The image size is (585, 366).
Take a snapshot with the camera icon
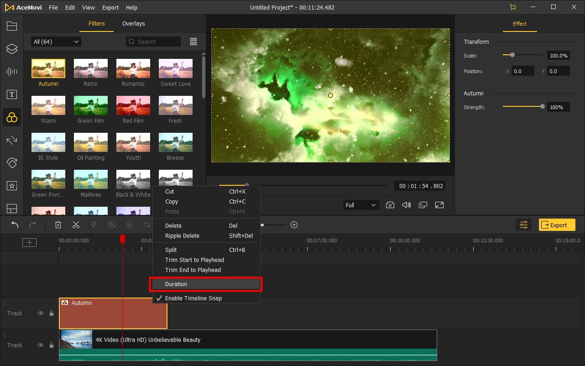pos(390,205)
